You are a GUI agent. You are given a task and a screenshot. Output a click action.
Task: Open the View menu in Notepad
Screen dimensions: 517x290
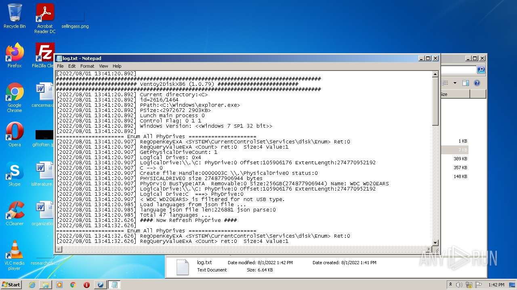(103, 66)
